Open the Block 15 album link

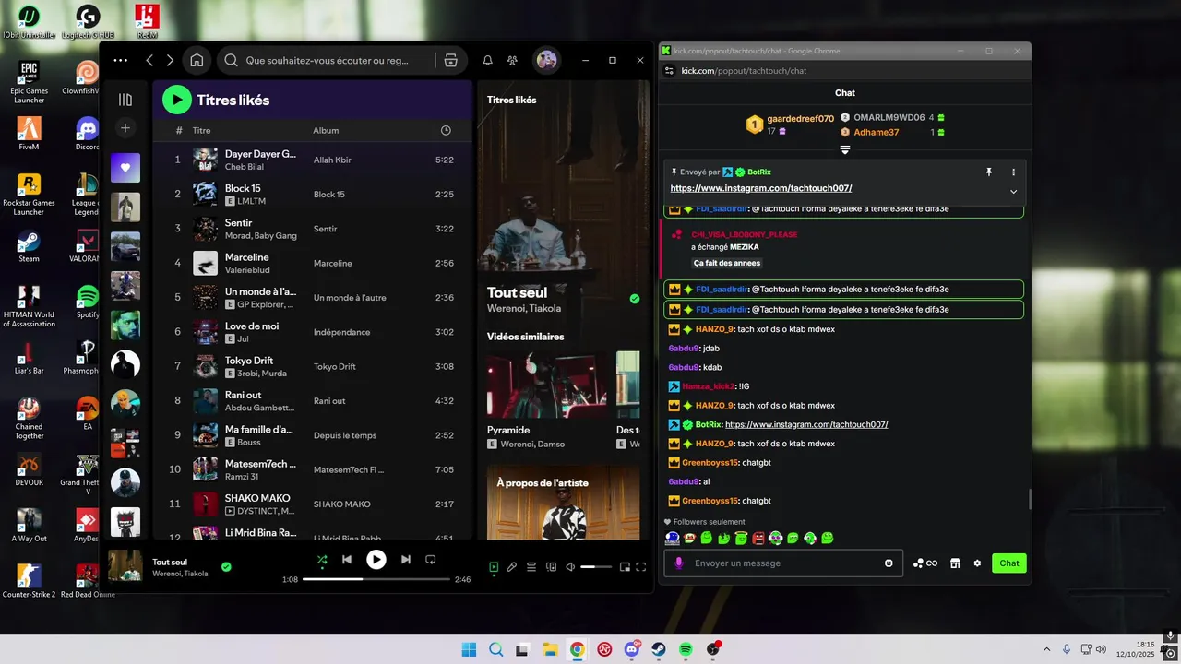pos(329,195)
